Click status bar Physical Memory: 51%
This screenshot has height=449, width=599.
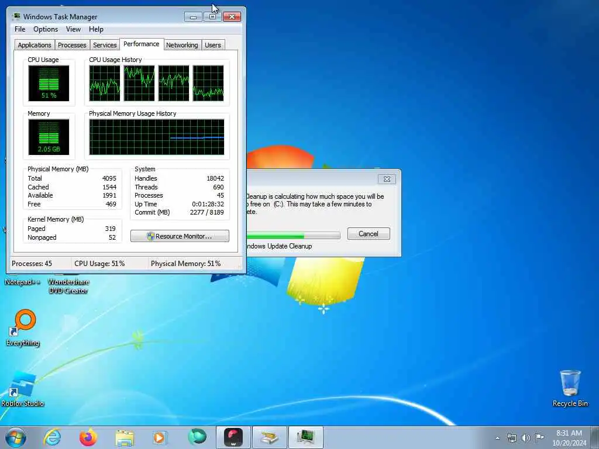(x=185, y=264)
